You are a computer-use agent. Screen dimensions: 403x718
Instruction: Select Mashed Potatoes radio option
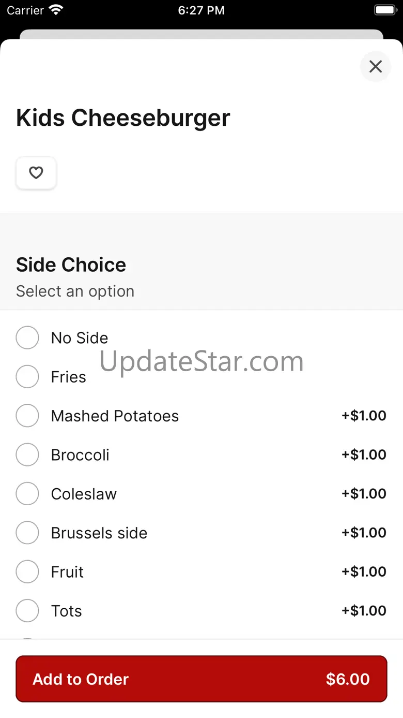(27, 416)
